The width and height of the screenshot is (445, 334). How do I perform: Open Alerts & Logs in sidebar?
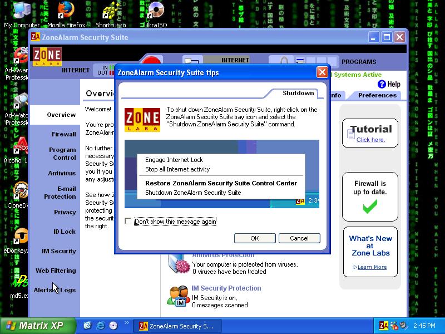pyautogui.click(x=55, y=290)
